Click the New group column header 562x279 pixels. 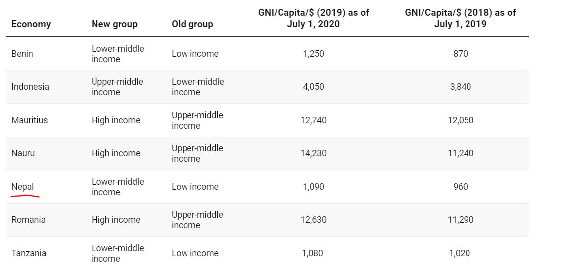click(114, 24)
